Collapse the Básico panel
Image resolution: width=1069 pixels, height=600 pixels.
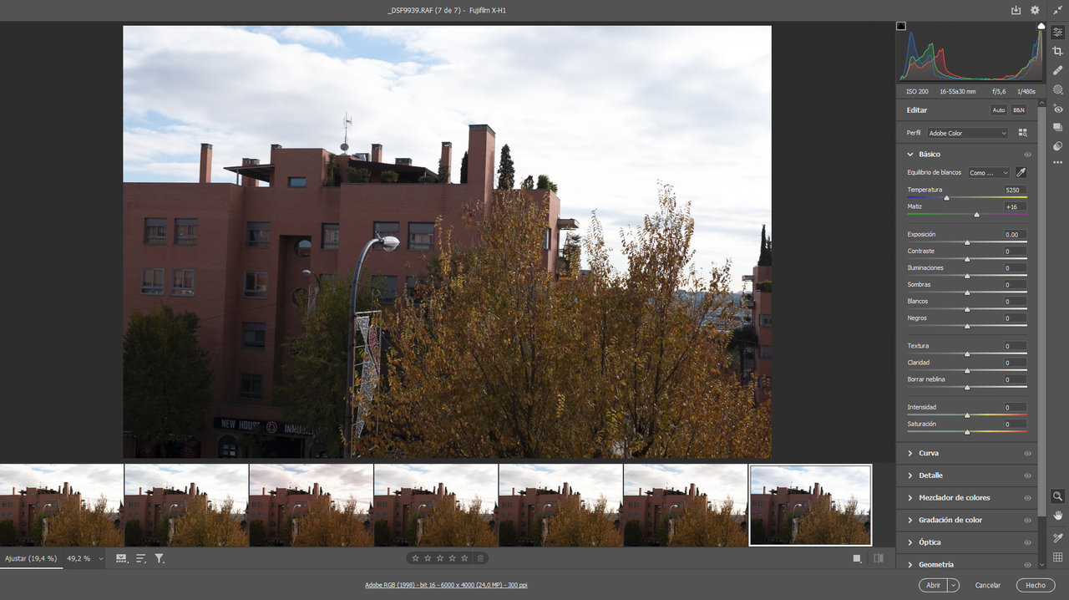tap(910, 155)
